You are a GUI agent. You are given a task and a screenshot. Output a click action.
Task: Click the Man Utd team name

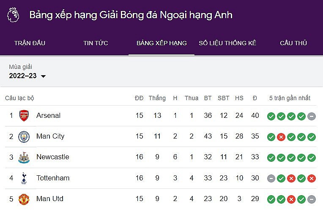tap(50, 199)
